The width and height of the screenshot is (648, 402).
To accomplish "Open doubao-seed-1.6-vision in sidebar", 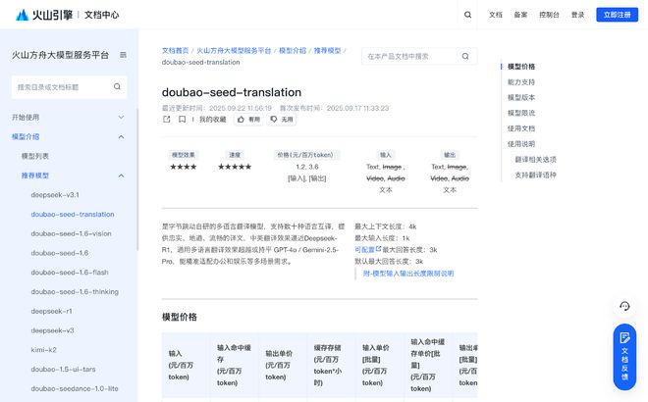I will (x=71, y=233).
